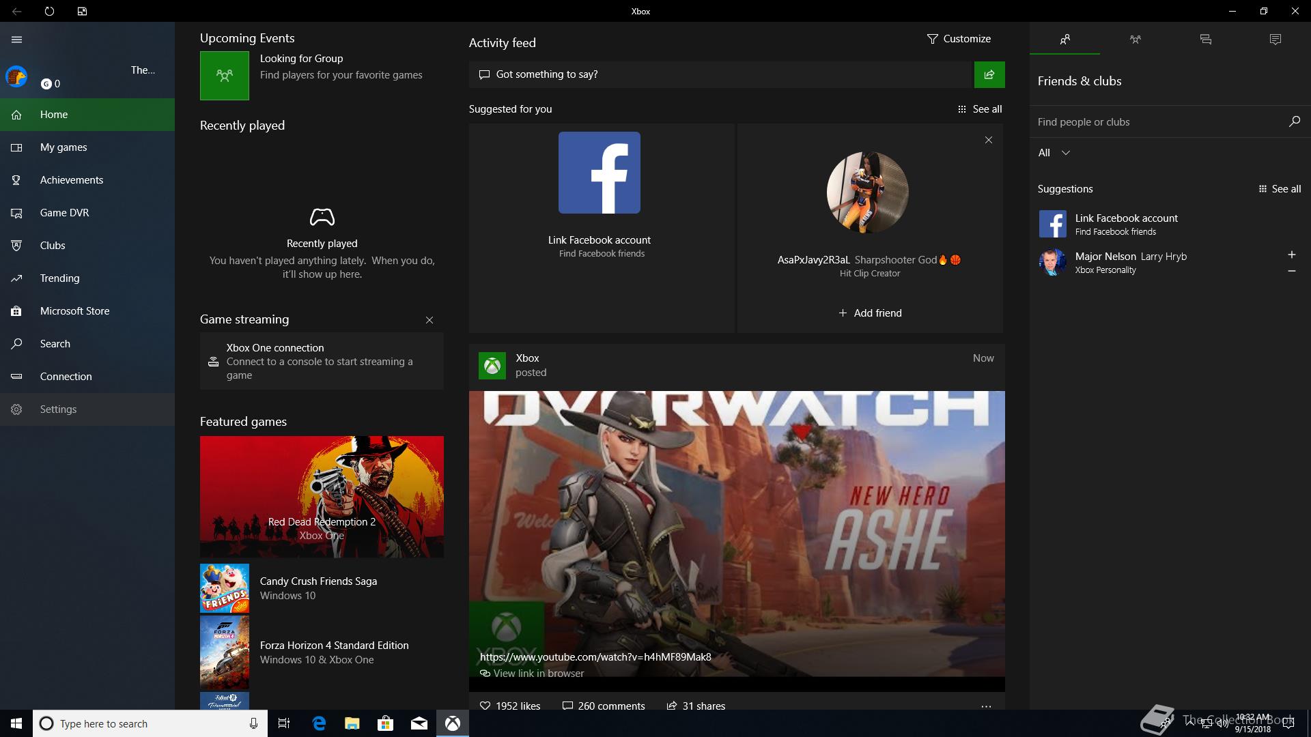This screenshot has width=1311, height=737.
Task: Click the picture-in-picture icon in title bar
Action: (82, 12)
